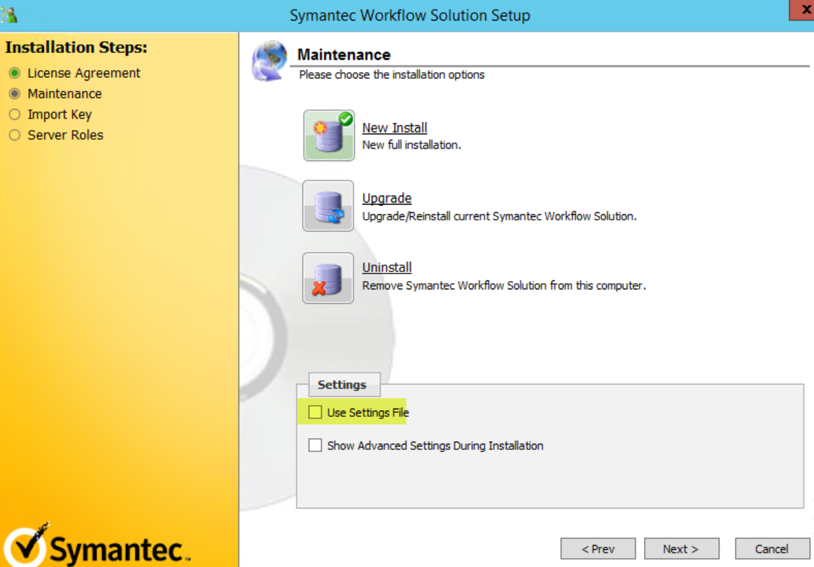This screenshot has width=814, height=567.
Task: Cancel the setup wizard
Action: coord(772,549)
